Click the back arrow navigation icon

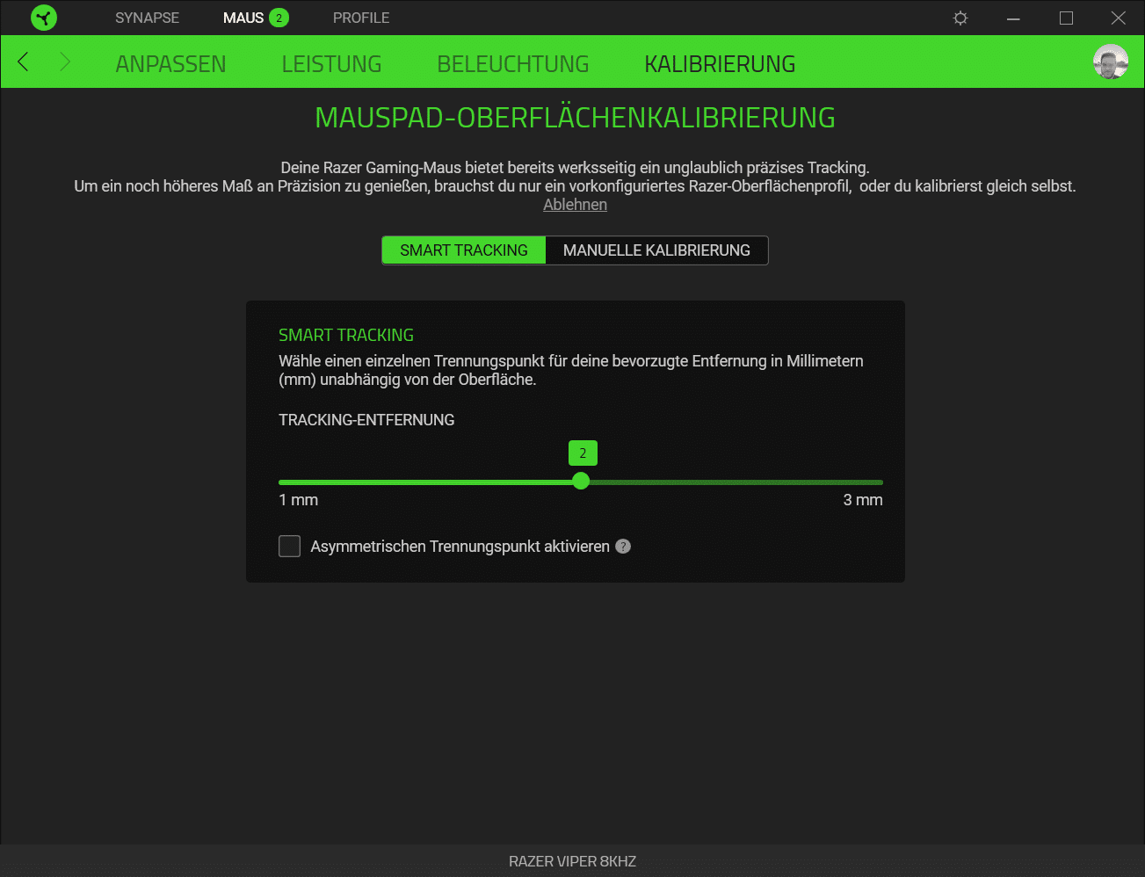point(24,62)
